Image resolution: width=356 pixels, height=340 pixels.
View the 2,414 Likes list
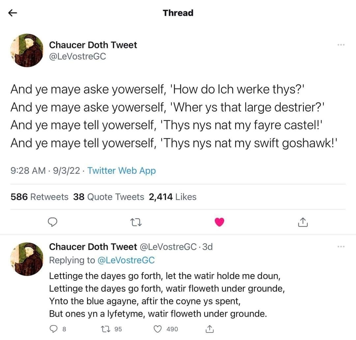(x=172, y=197)
